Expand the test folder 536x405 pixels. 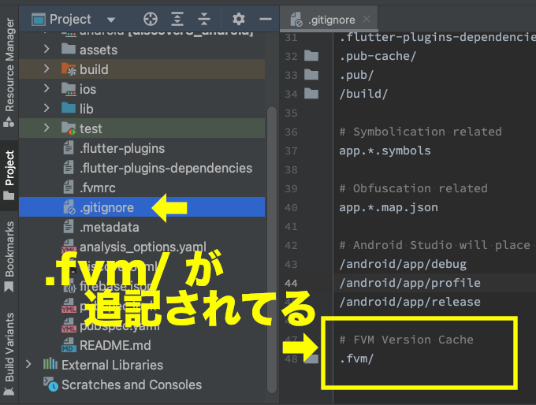[47, 128]
